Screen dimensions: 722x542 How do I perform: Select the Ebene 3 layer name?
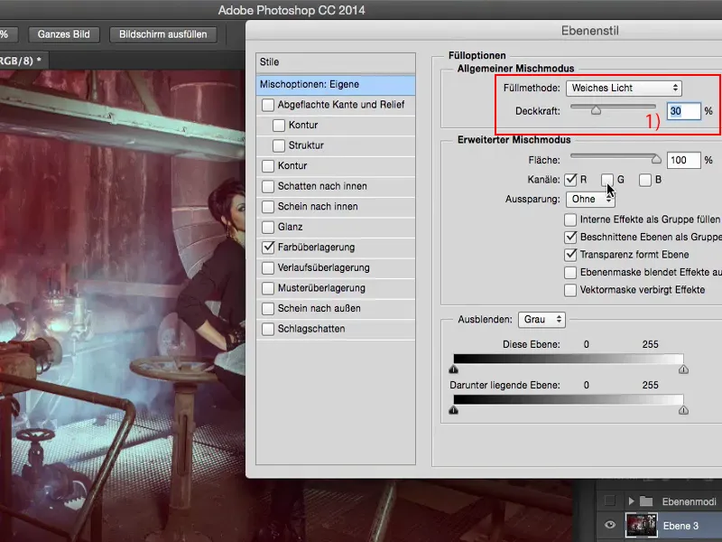[680, 526]
